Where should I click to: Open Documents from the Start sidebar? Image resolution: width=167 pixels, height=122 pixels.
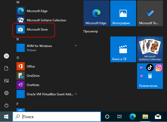click(x=6, y=68)
